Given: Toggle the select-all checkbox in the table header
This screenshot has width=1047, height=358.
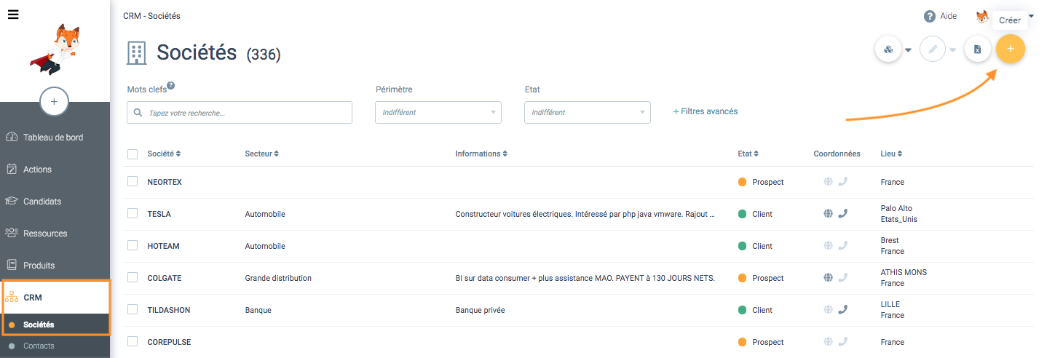Looking at the screenshot, I should [x=133, y=154].
